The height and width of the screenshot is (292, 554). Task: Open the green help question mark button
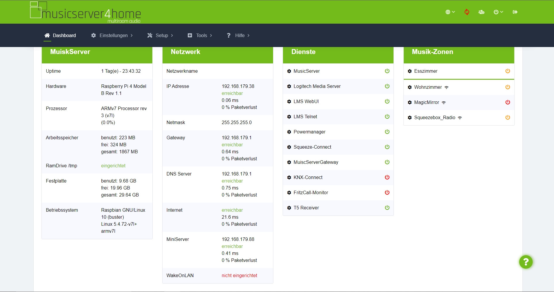[x=526, y=262]
